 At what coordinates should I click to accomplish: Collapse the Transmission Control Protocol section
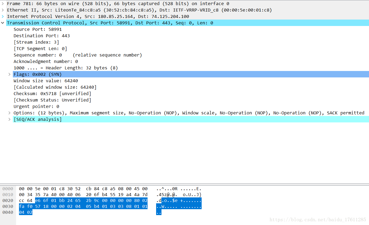[3, 23]
